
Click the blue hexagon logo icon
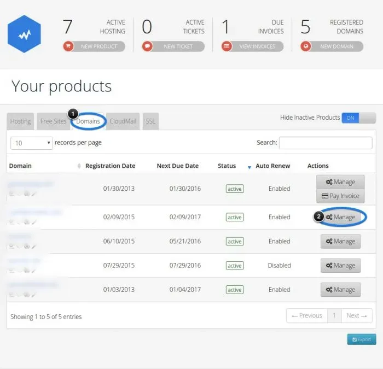click(x=24, y=34)
